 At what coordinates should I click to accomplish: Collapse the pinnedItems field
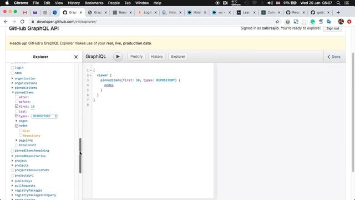tap(13, 93)
